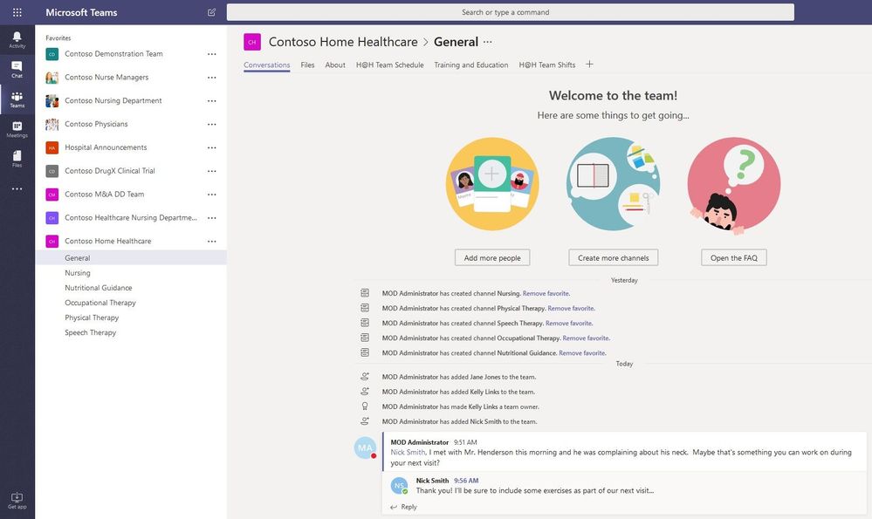The width and height of the screenshot is (872, 519).
Task: Reply to the MOD Administrator thread
Action: 404,507
